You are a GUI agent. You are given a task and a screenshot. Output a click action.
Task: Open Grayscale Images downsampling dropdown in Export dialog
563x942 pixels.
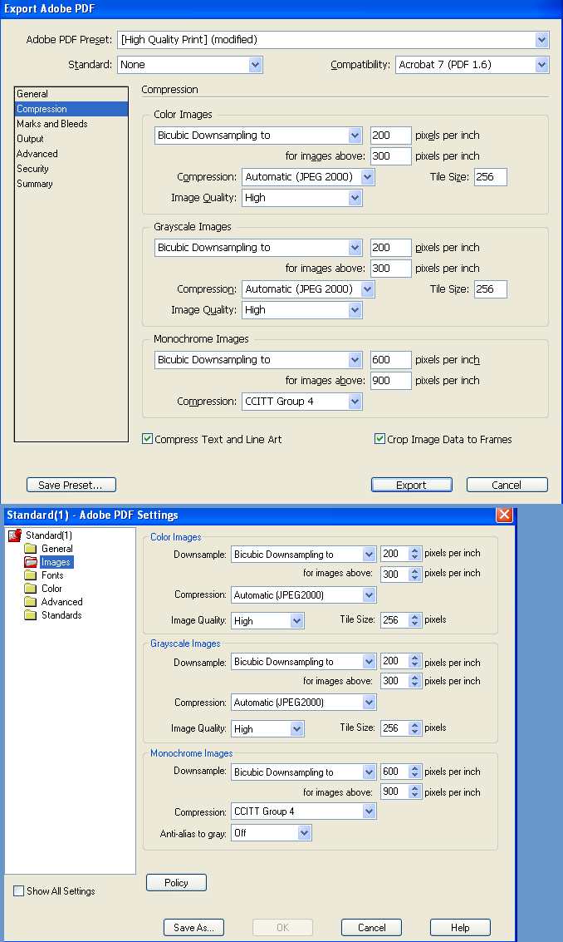click(x=258, y=248)
